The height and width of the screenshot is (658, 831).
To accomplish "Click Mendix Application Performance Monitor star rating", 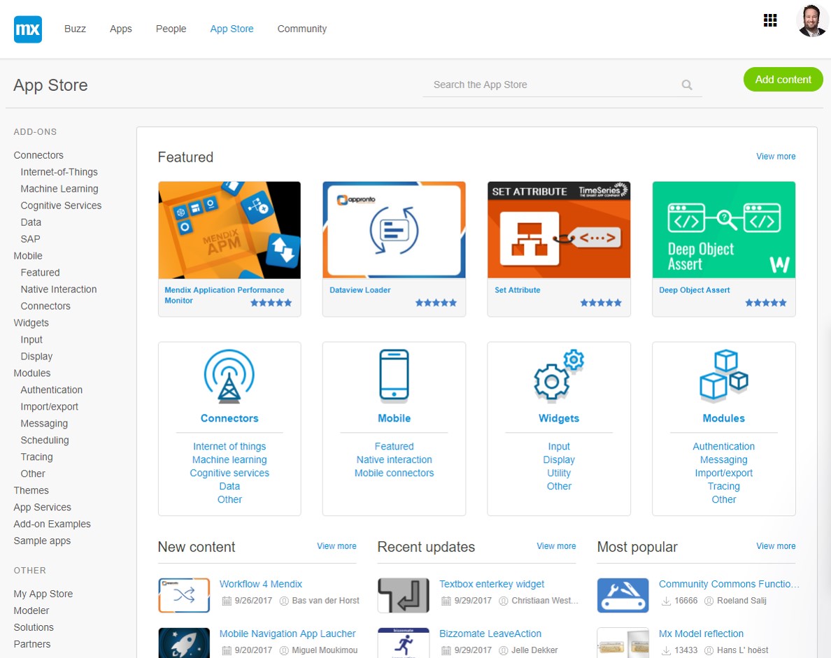I will point(271,303).
